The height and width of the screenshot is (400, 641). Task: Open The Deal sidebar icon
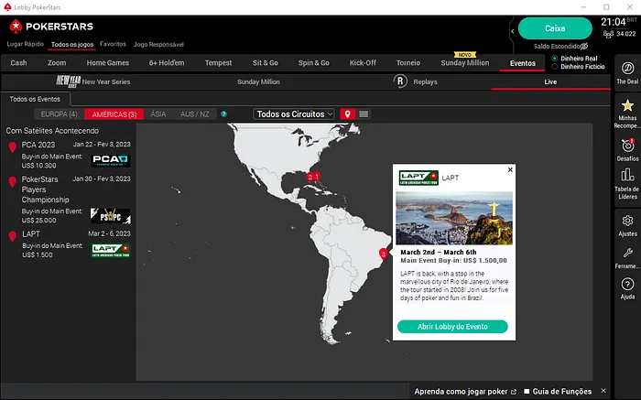627,69
